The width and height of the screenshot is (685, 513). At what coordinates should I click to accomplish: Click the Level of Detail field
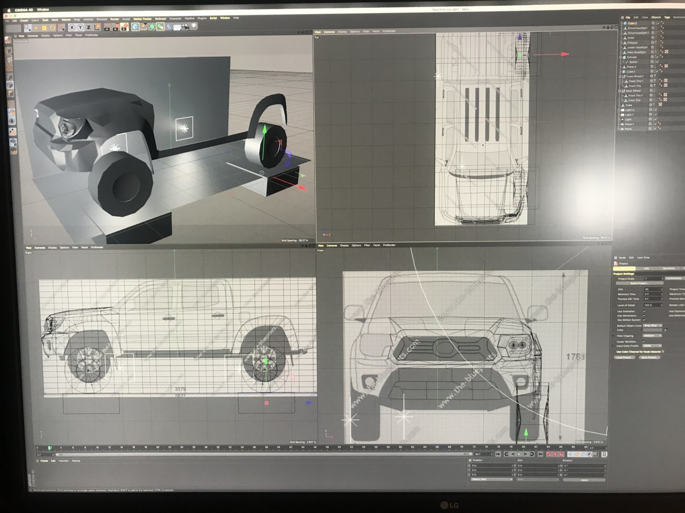[x=653, y=305]
